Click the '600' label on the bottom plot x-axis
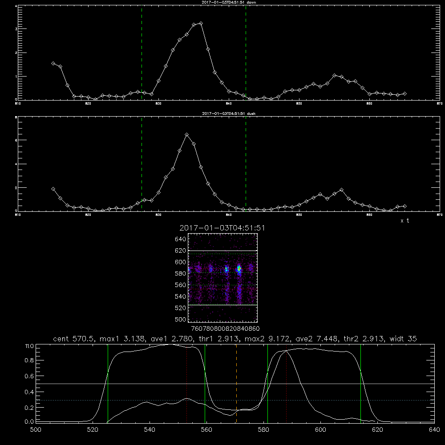The width and height of the screenshot is (445, 445). 321,430
